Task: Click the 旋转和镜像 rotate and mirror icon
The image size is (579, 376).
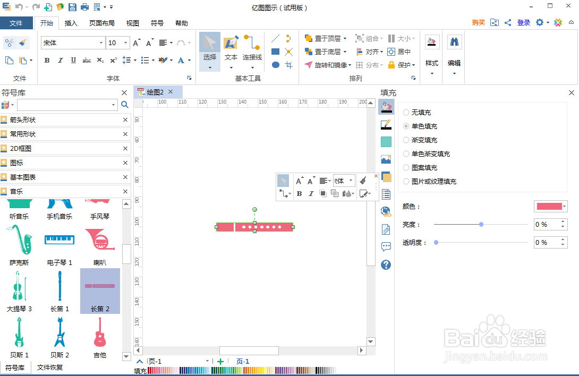Action: click(309, 65)
